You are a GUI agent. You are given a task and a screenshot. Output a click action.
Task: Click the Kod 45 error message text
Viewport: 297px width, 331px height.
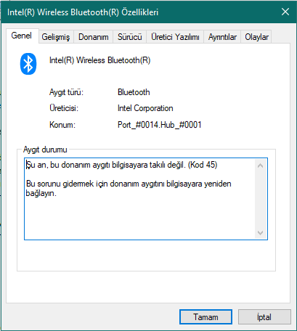pyautogui.click(x=122, y=165)
